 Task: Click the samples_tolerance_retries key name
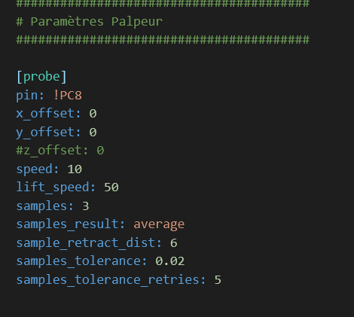[111, 280]
